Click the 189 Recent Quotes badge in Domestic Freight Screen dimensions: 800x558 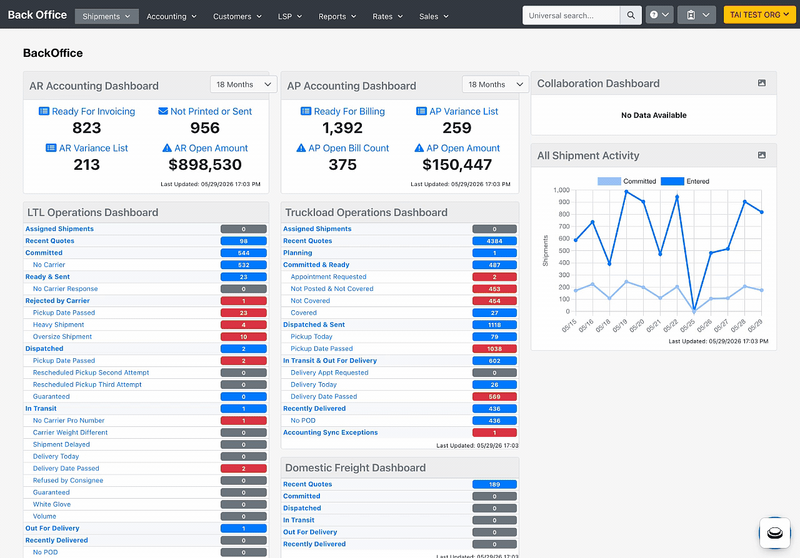[x=494, y=484]
